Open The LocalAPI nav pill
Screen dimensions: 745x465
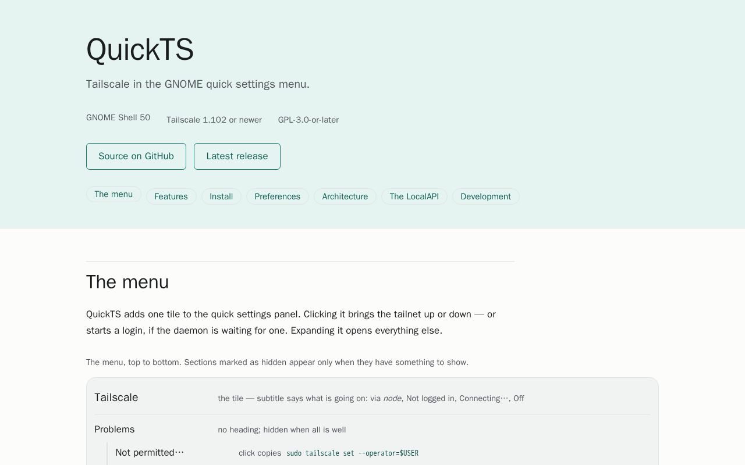click(414, 196)
